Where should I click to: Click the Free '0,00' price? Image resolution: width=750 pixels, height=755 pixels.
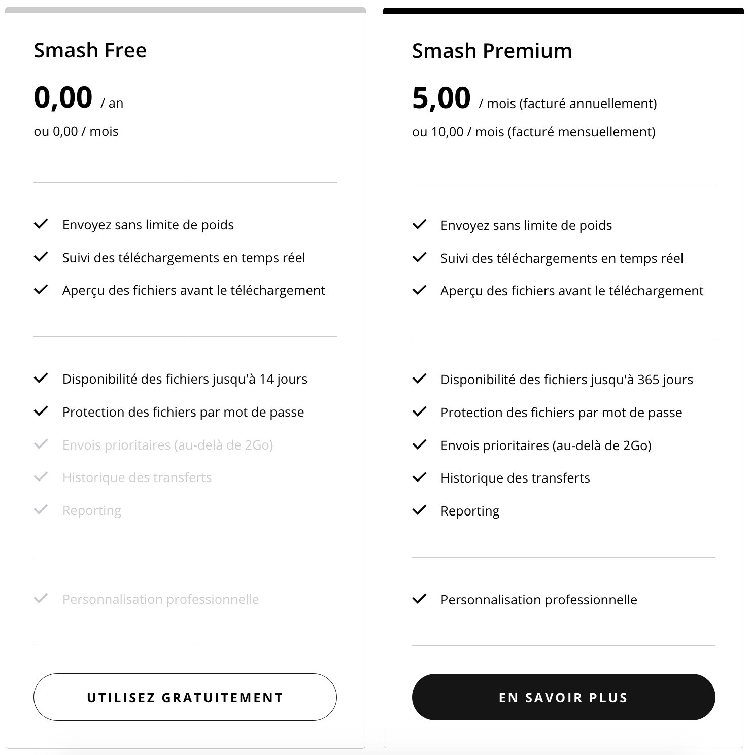pos(63,97)
